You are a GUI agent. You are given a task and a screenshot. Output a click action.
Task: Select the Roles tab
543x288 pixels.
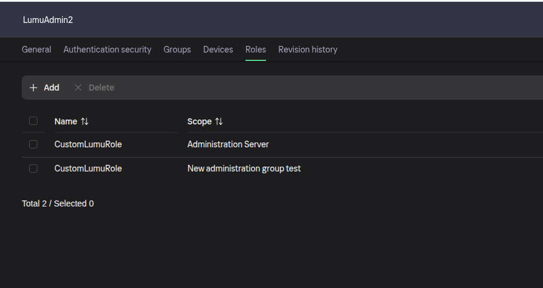pyautogui.click(x=255, y=50)
